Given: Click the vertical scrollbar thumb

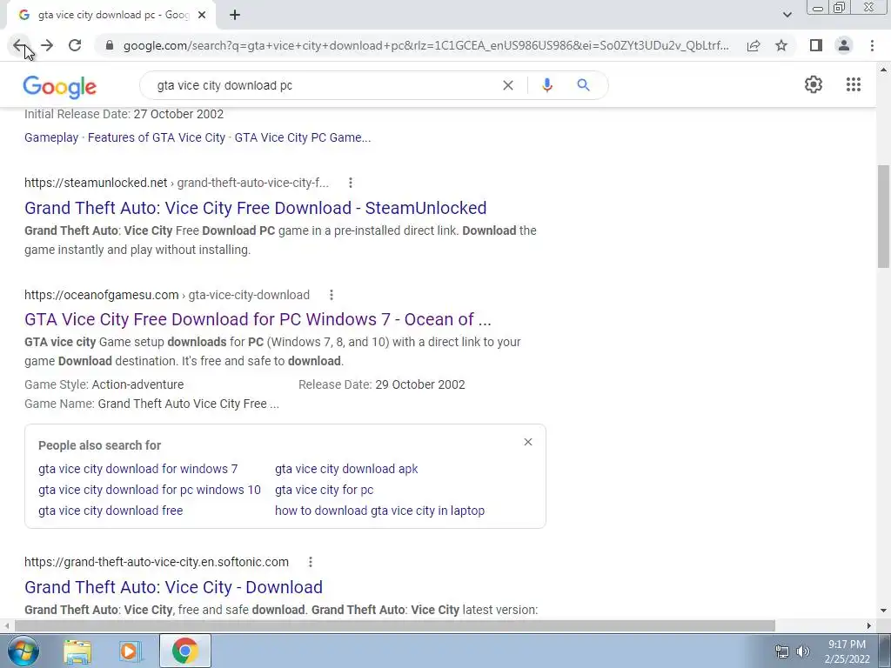Looking at the screenshot, I should pyautogui.click(x=883, y=216).
